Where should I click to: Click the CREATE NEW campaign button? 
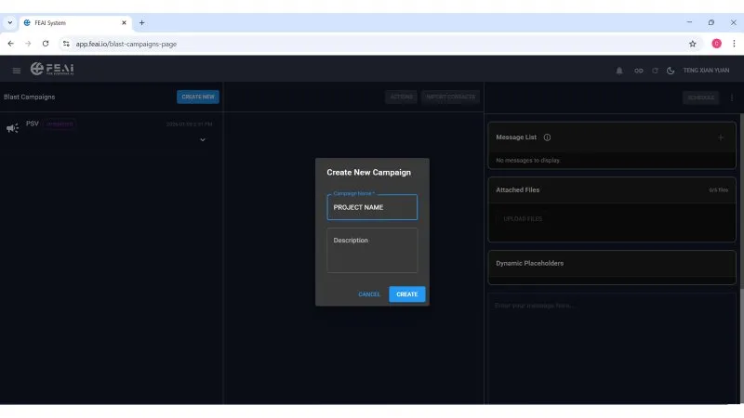click(x=198, y=97)
